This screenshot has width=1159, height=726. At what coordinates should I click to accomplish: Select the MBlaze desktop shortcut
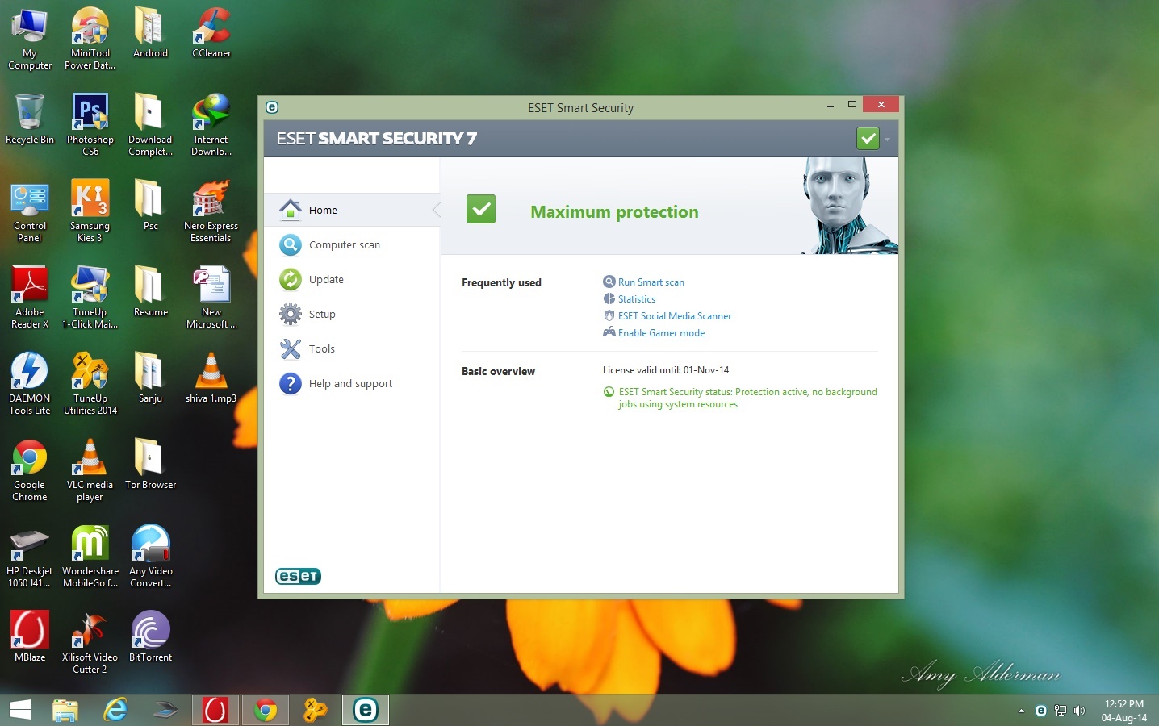click(x=30, y=637)
